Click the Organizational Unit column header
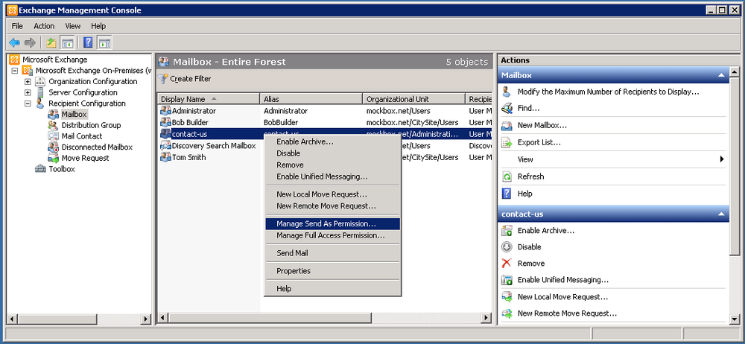745x344 pixels. 413,99
